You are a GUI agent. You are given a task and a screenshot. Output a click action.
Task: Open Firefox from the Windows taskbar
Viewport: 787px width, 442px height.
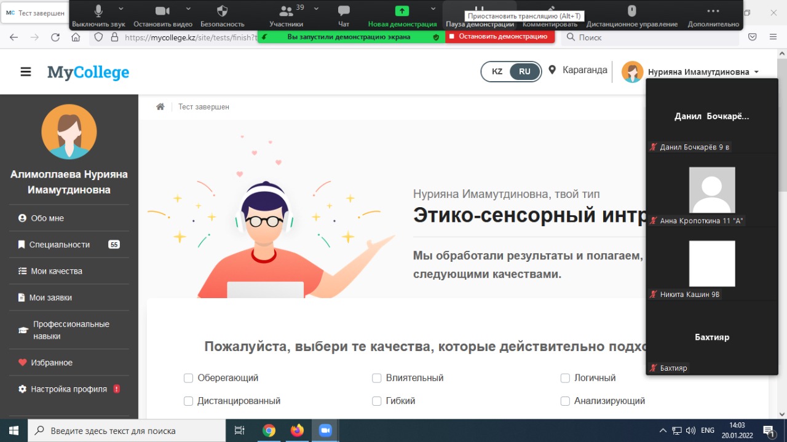pos(298,430)
